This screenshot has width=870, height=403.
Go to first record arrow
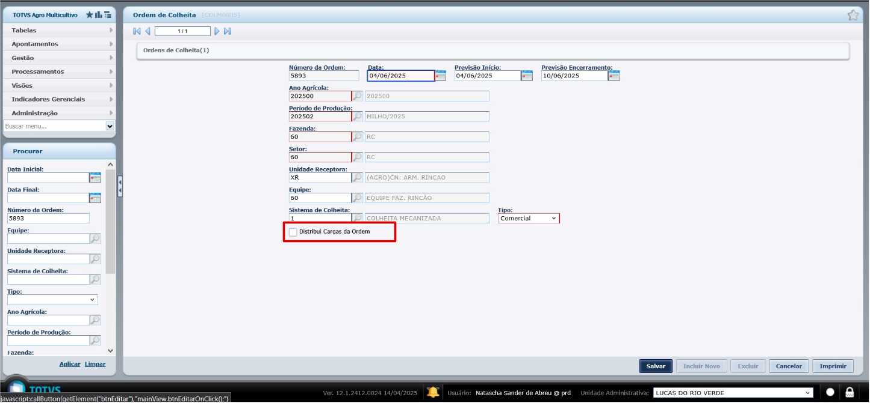point(137,31)
